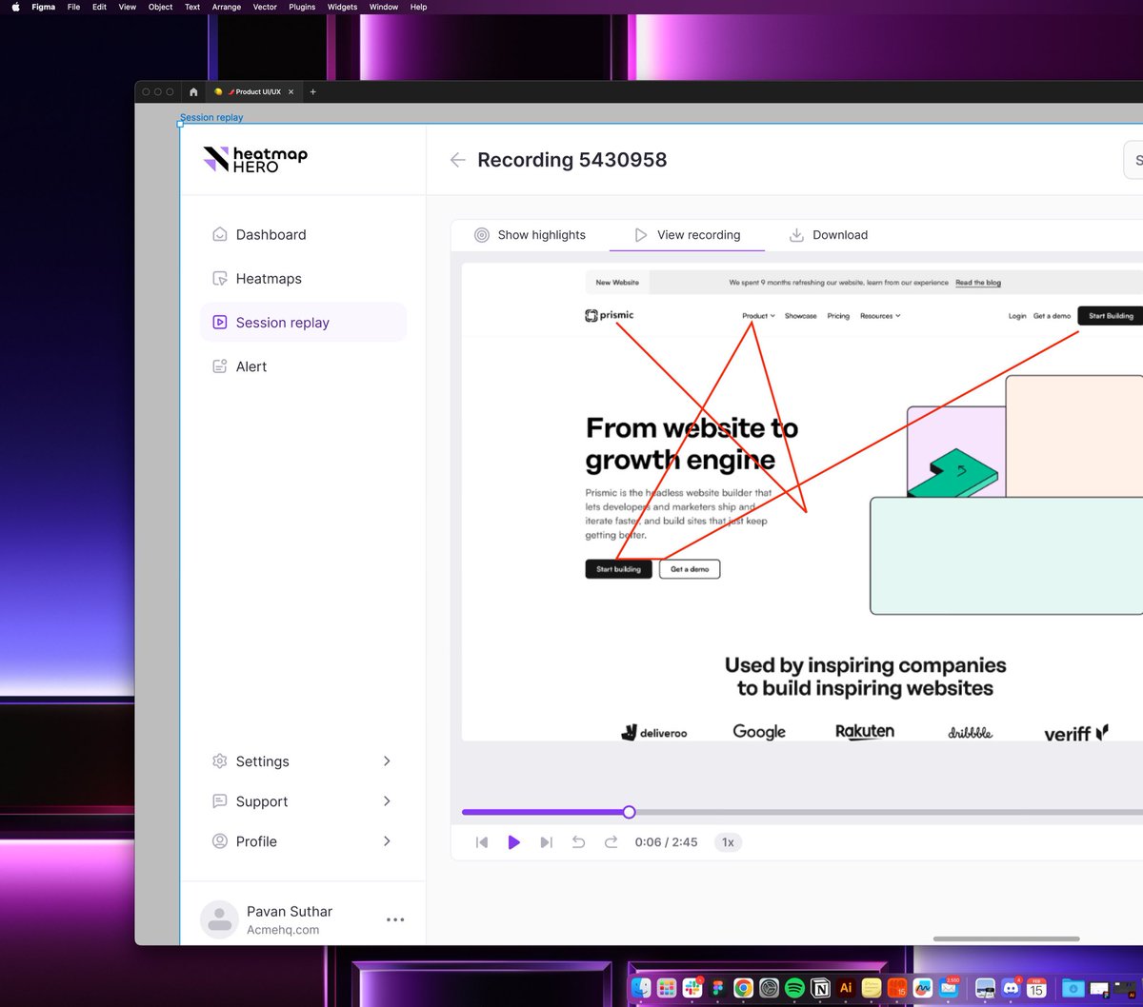
Task: Click Pricing in the prismic nav
Action: click(x=838, y=316)
